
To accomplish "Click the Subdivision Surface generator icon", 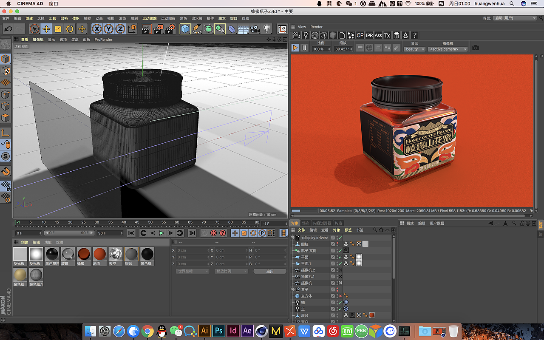I will coord(208,29).
